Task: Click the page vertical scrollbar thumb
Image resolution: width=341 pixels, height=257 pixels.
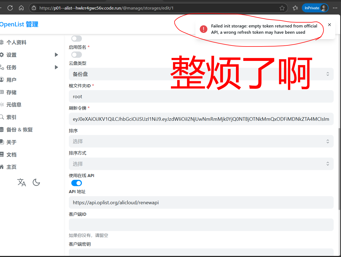Action: (339, 169)
